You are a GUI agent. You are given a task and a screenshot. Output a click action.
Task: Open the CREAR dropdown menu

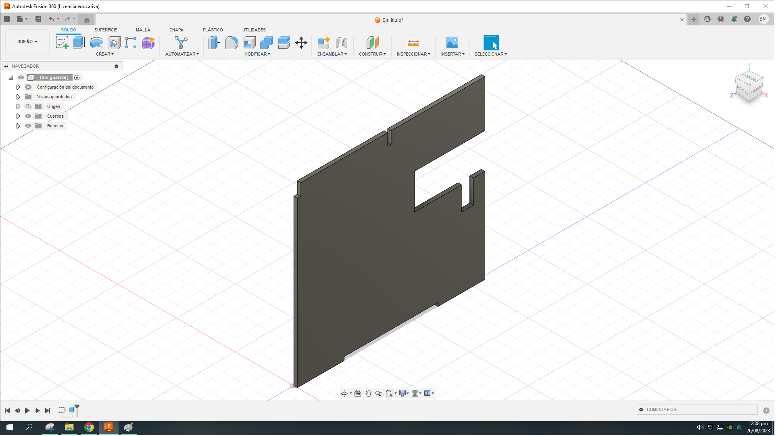coord(104,54)
